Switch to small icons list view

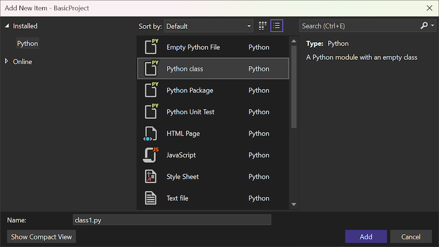pyautogui.click(x=277, y=26)
